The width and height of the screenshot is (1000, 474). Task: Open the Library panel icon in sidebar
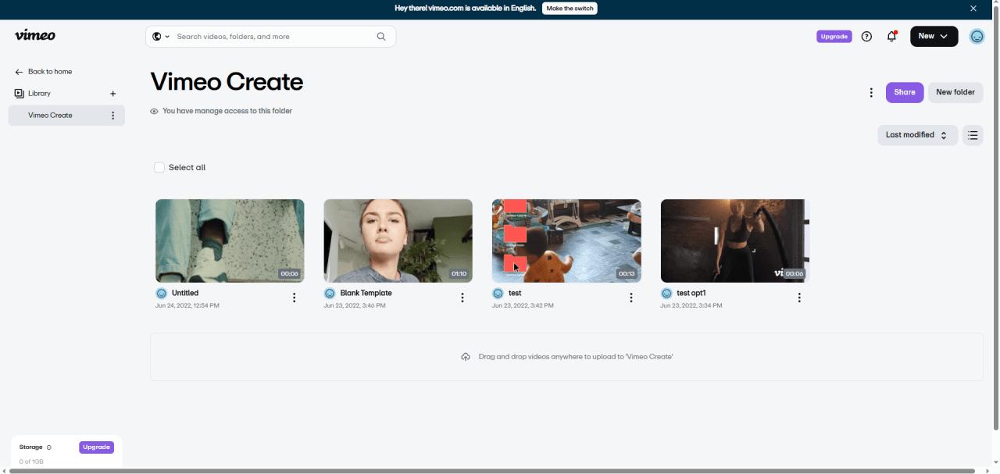point(17,93)
